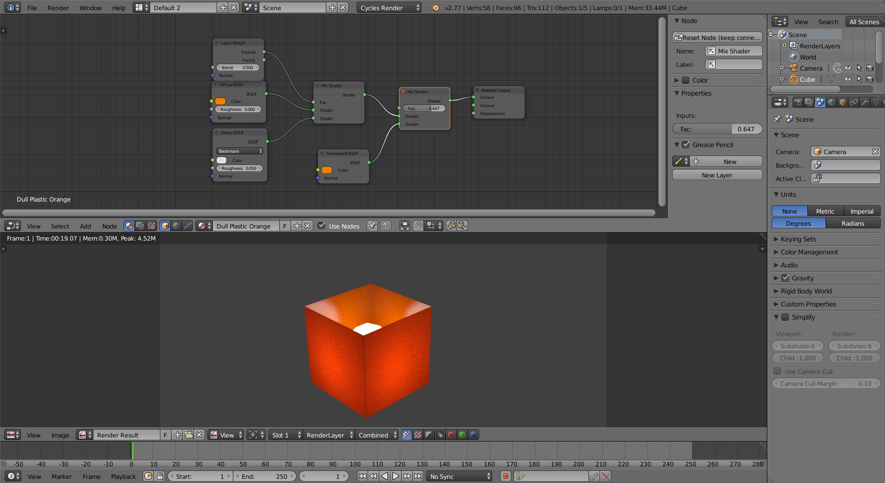This screenshot has width=885, height=483.
Task: Pin the node tree with pushpin icon
Action: tap(372, 226)
